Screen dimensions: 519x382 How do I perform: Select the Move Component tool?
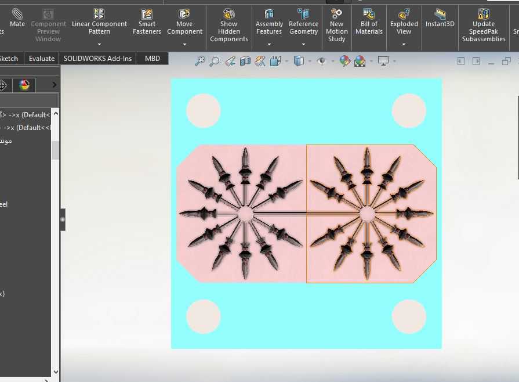tap(184, 21)
